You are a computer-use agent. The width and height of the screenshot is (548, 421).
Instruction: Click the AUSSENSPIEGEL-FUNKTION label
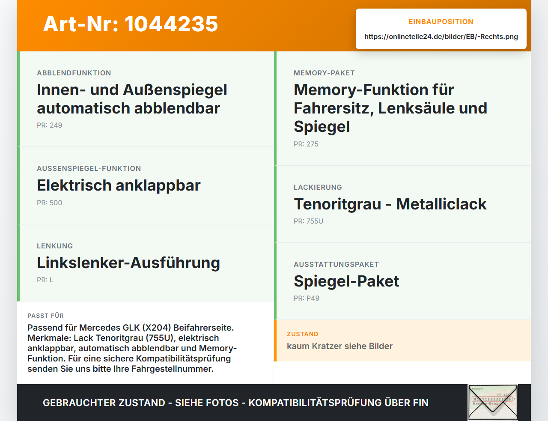[89, 168]
